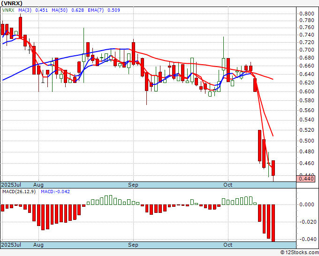
Task: Click the lowest red MACD bar at far right
Action: pyautogui.click(x=273, y=223)
